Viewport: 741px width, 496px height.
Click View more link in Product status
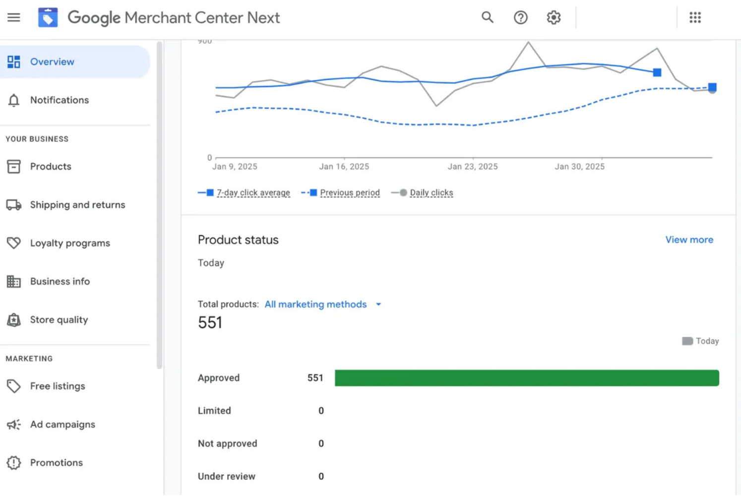689,240
